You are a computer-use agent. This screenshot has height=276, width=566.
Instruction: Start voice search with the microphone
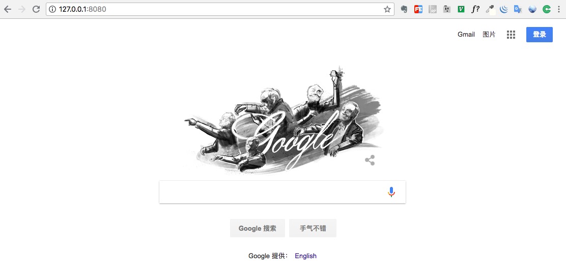pyautogui.click(x=391, y=192)
